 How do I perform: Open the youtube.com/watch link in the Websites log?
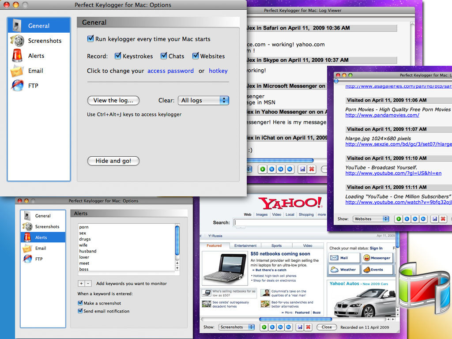pyautogui.click(x=399, y=202)
